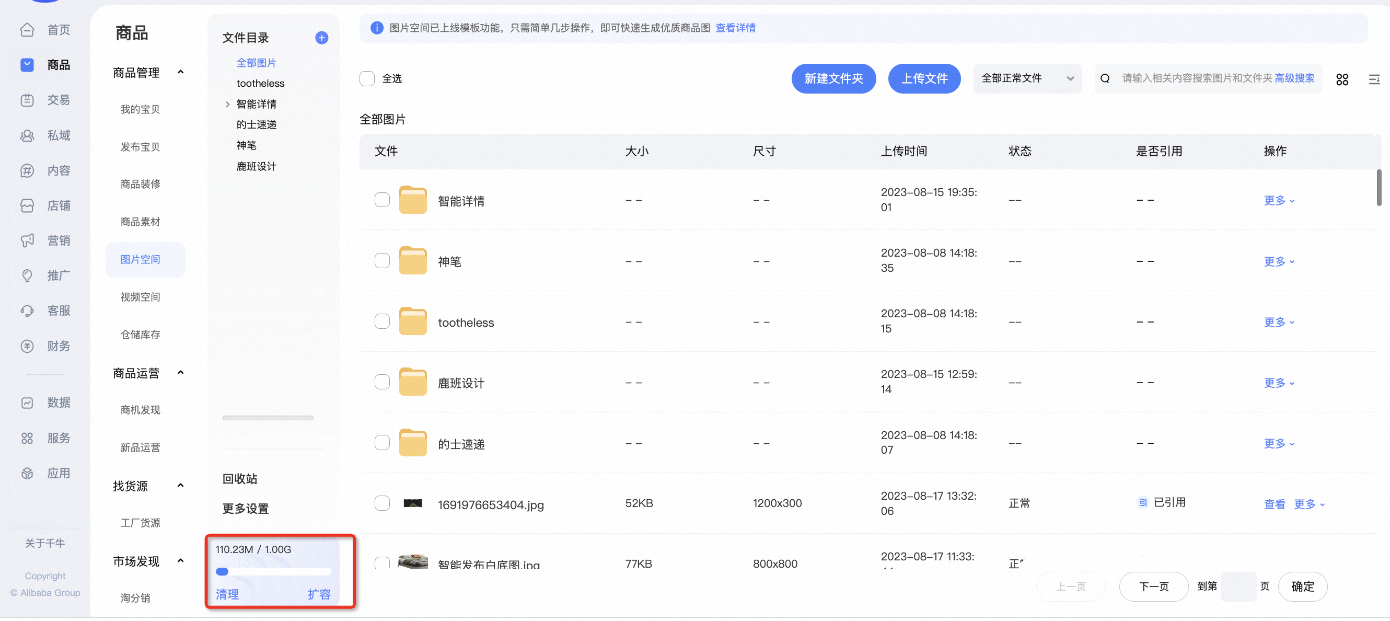The width and height of the screenshot is (1390, 621).
Task: Open the 推广 promotion icon
Action: [x=27, y=276]
